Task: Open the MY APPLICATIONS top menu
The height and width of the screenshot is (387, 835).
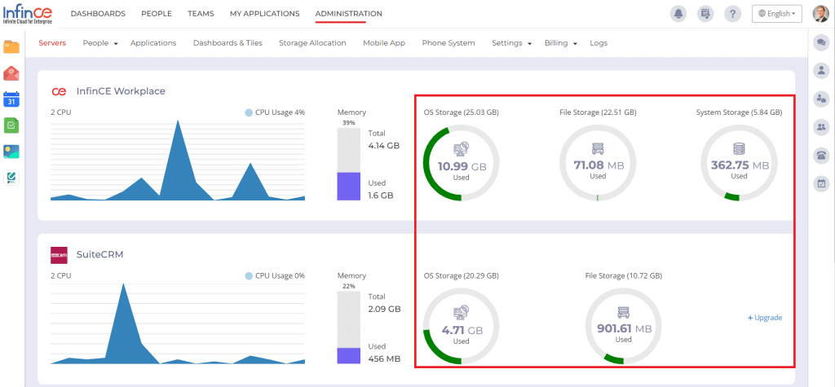Action: point(265,14)
